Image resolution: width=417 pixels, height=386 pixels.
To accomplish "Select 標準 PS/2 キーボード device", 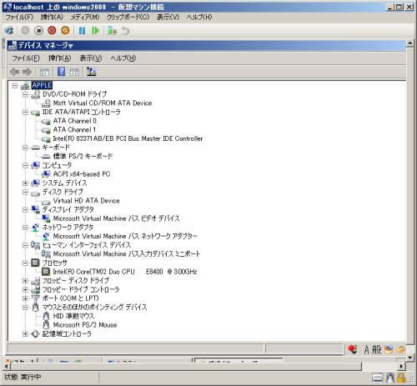I will (x=83, y=156).
